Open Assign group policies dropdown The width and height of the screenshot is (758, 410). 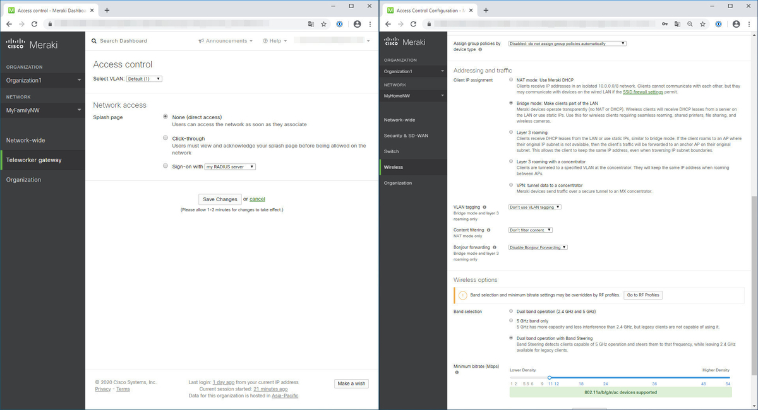click(567, 44)
